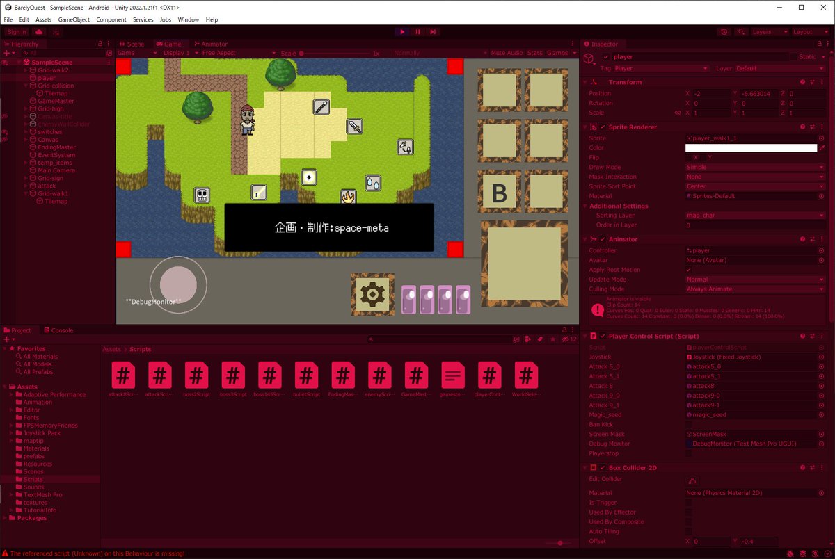The width and height of the screenshot is (835, 559).
Task: Open the Component menu
Action: coord(111,19)
